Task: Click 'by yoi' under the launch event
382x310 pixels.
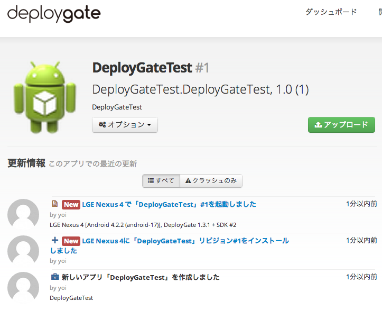Action: (58, 215)
